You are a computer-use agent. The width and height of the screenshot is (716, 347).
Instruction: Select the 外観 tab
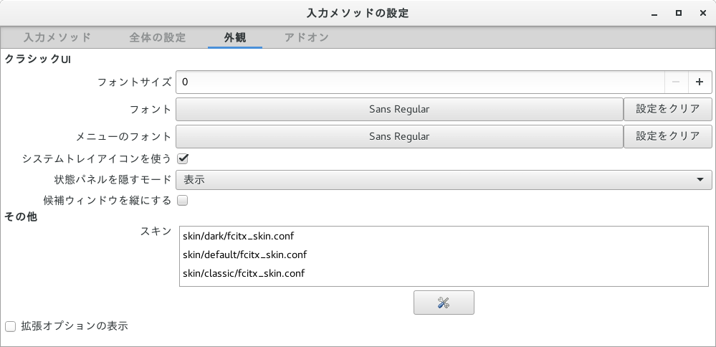pos(235,37)
